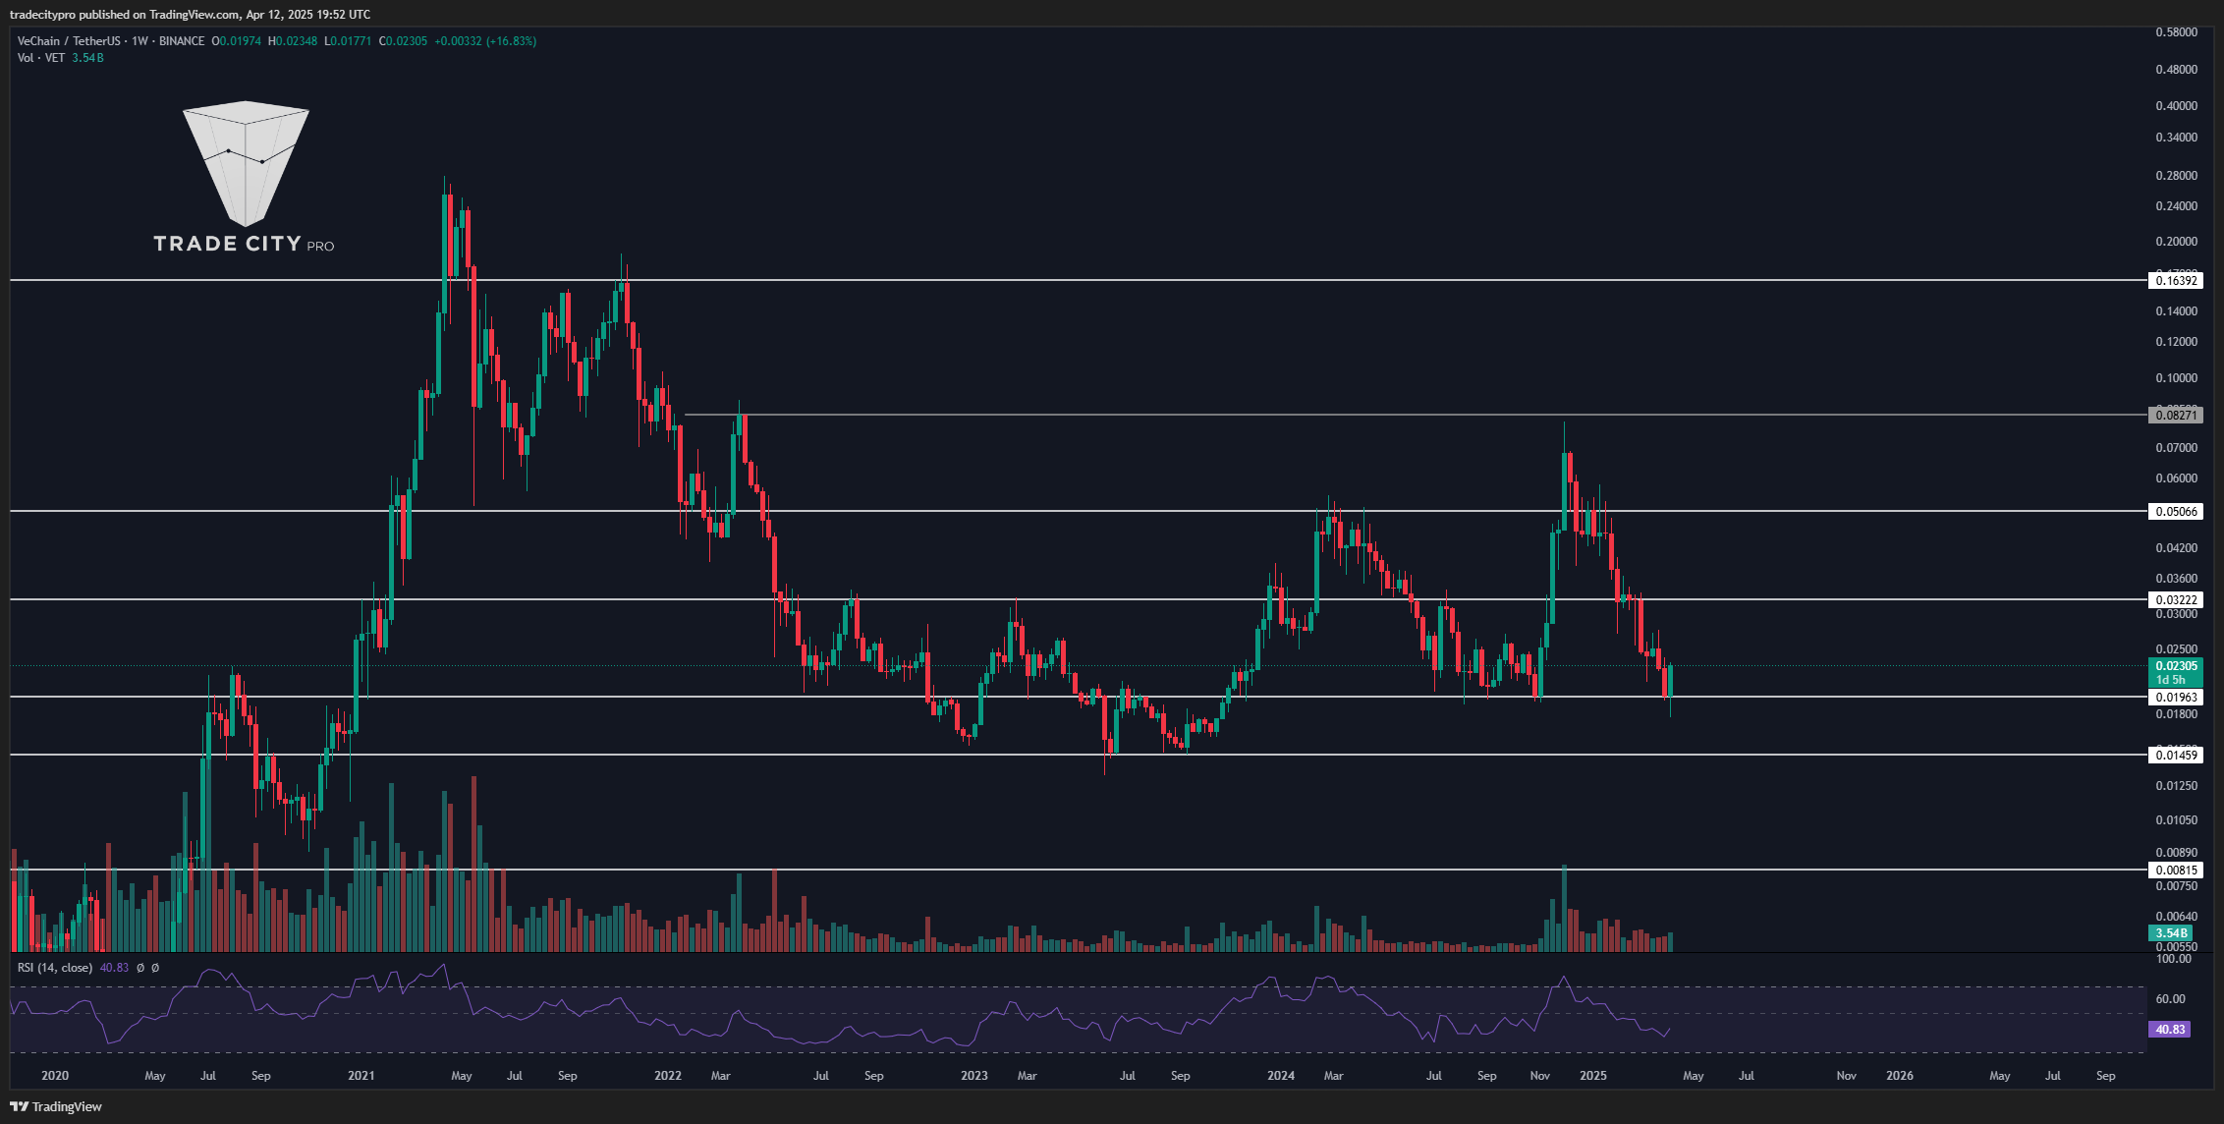Click the 0.00815 price level label
The height and width of the screenshot is (1124, 2224).
(2176, 871)
